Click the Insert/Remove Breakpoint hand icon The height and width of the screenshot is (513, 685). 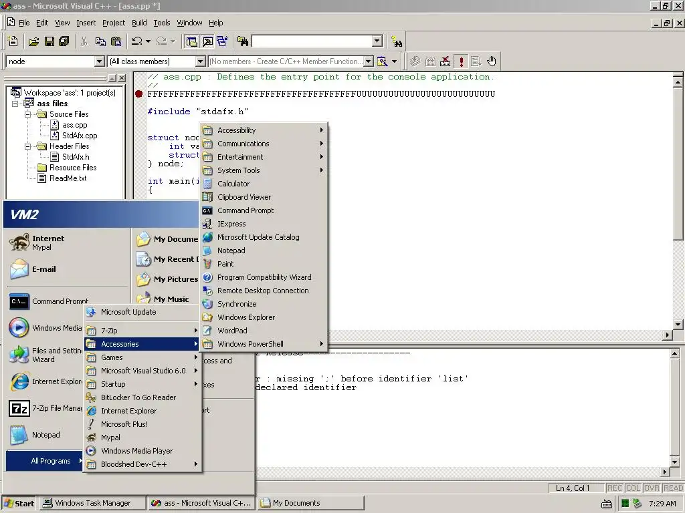(492, 61)
